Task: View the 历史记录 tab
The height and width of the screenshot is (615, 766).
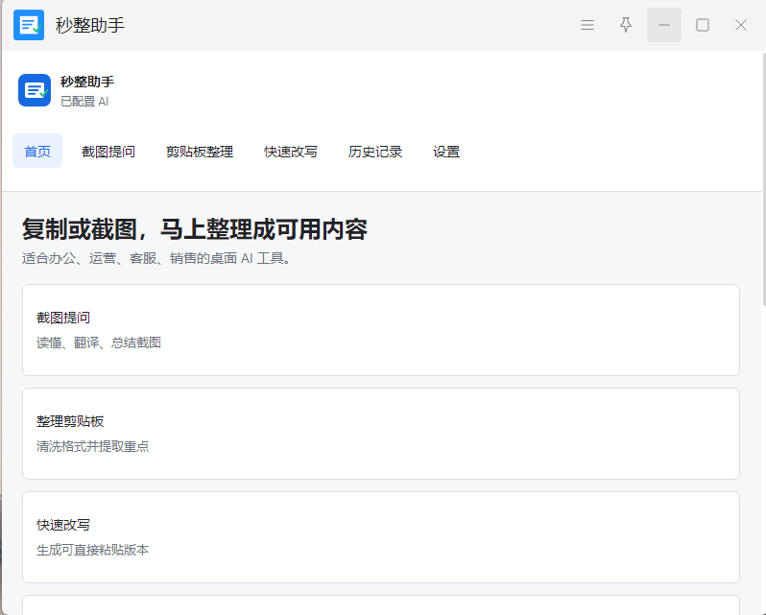Action: coord(375,152)
